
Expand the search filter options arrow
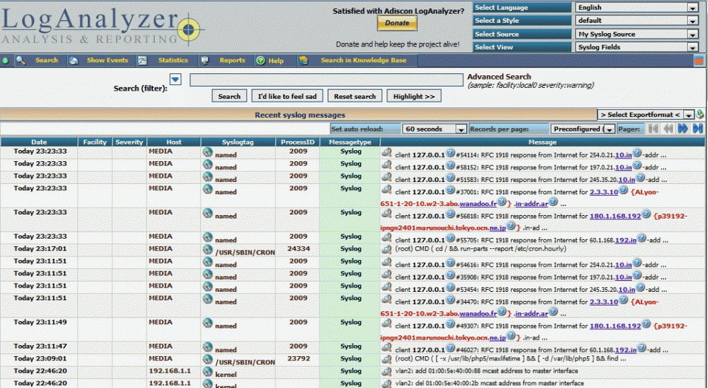click(176, 80)
